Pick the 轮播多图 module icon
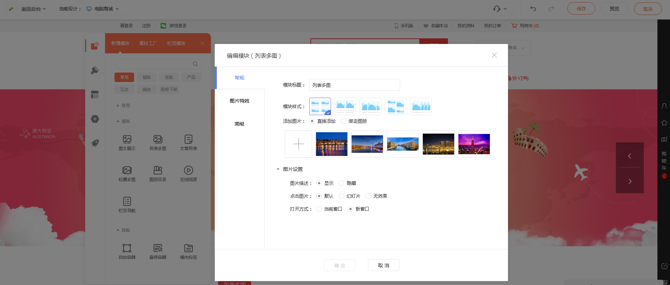 127,170
